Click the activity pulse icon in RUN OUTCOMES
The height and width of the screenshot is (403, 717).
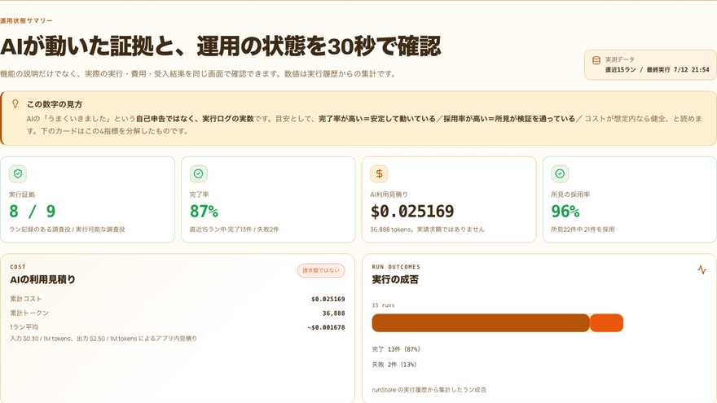click(702, 269)
